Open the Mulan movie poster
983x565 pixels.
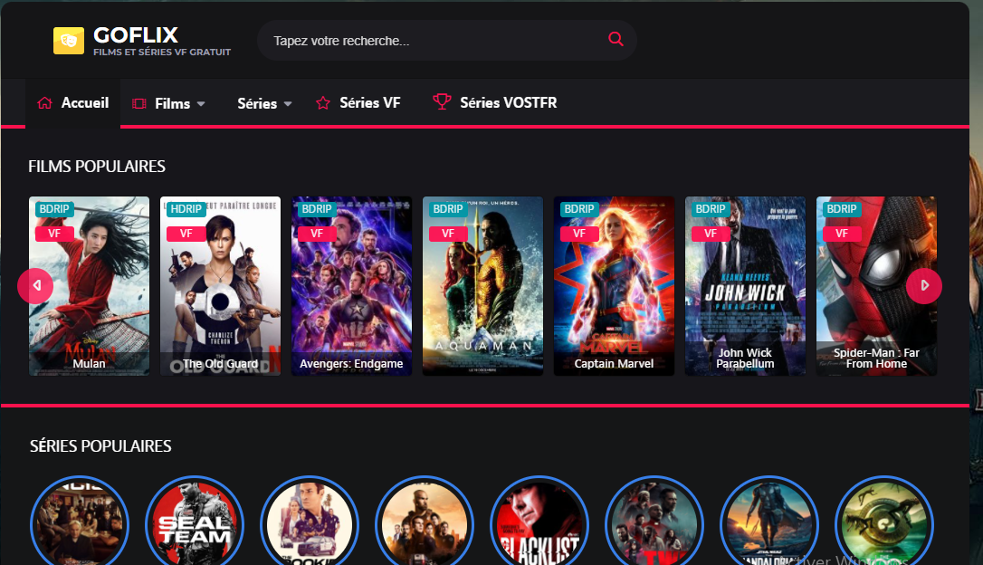(89, 286)
